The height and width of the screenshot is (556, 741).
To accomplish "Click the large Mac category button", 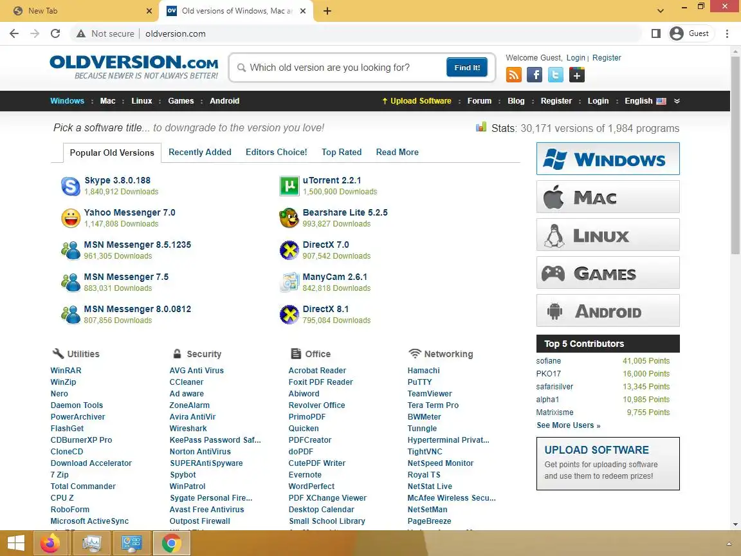I will coord(608,197).
